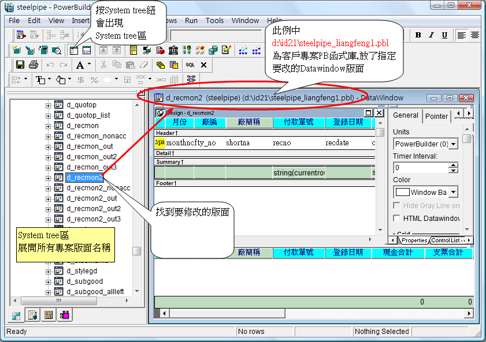Expand the d_quotop tree node
This screenshot has height=342, width=486.
coord(48,106)
